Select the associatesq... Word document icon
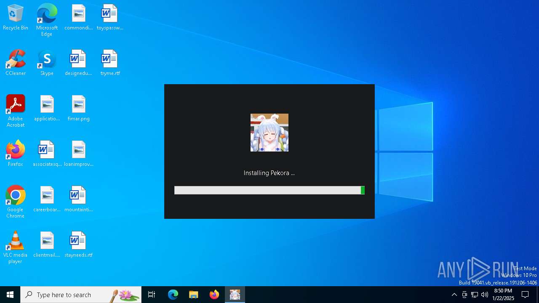This screenshot has width=539, height=303. (x=47, y=154)
